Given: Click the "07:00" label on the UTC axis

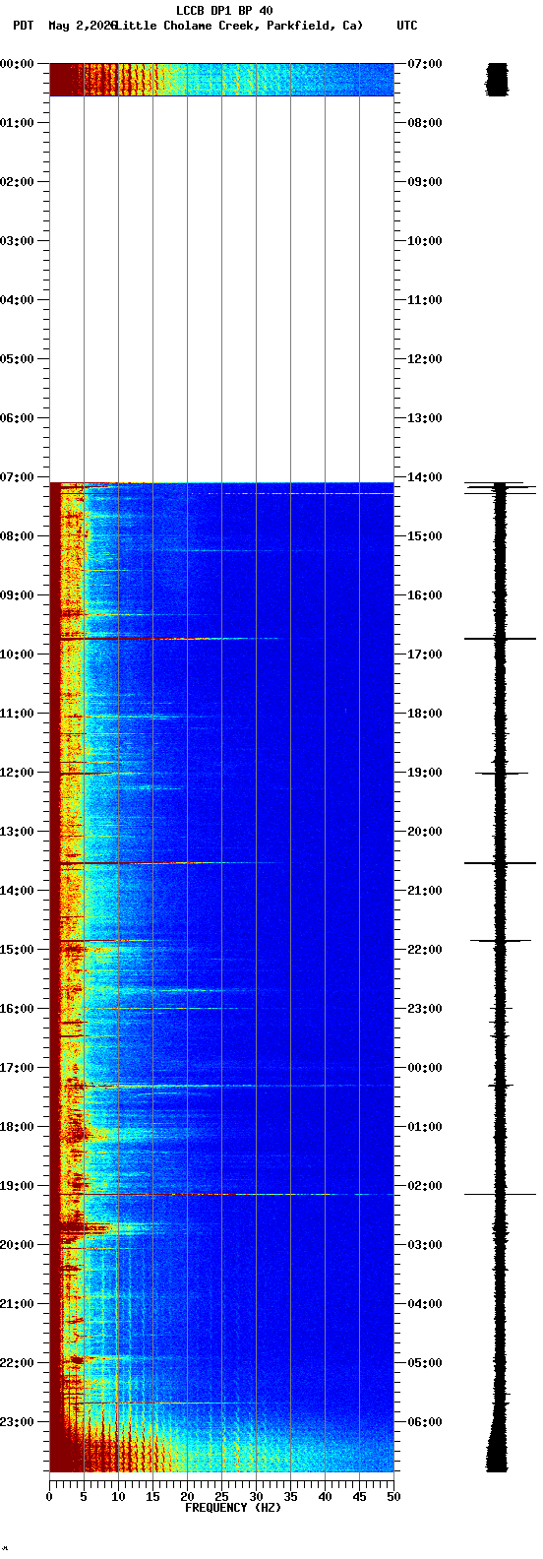Looking at the screenshot, I should (424, 64).
